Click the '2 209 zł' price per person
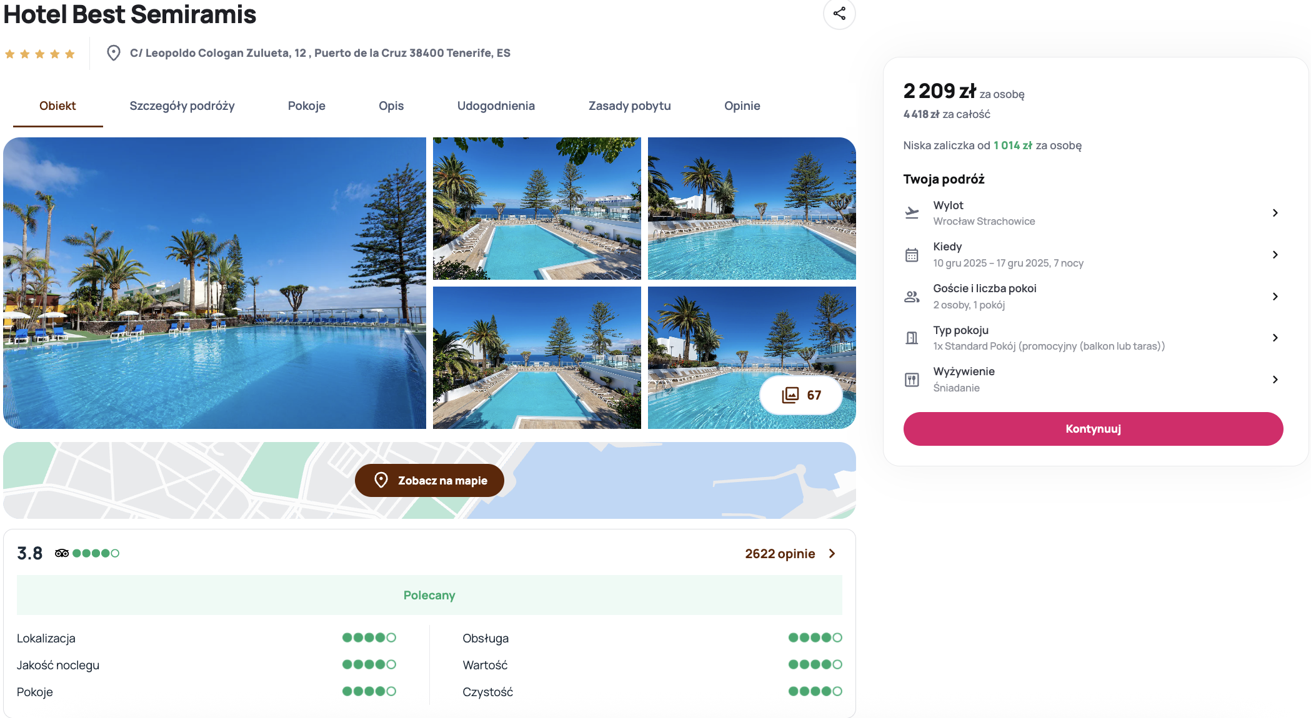 [x=939, y=91]
